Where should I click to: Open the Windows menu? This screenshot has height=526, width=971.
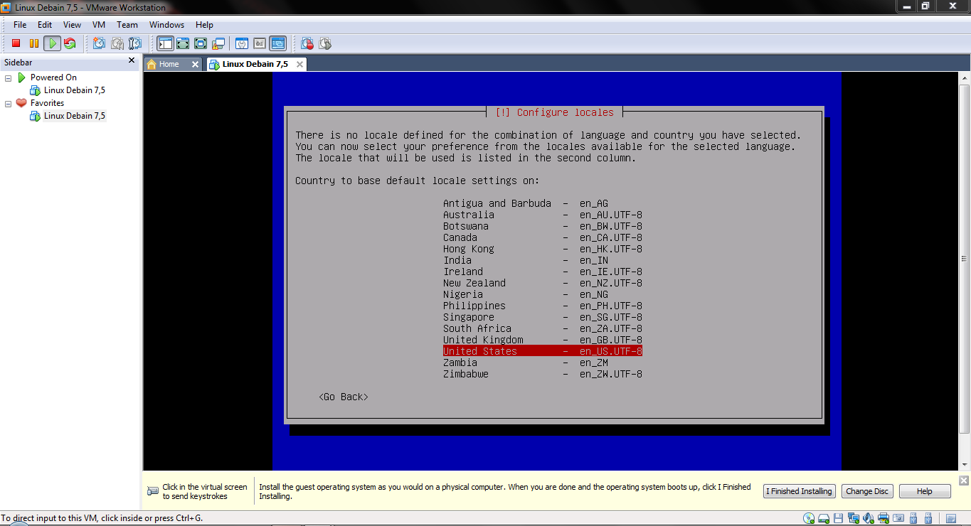166,25
